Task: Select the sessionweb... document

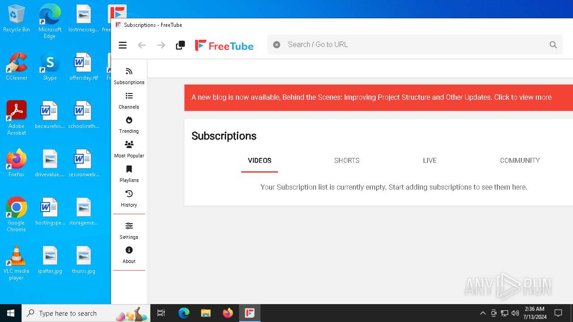Action: (83, 163)
